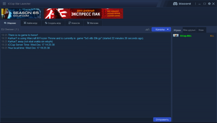This screenshot has height=123, width=217.
Task: Open the hamburger menu icon
Action: 4,4
